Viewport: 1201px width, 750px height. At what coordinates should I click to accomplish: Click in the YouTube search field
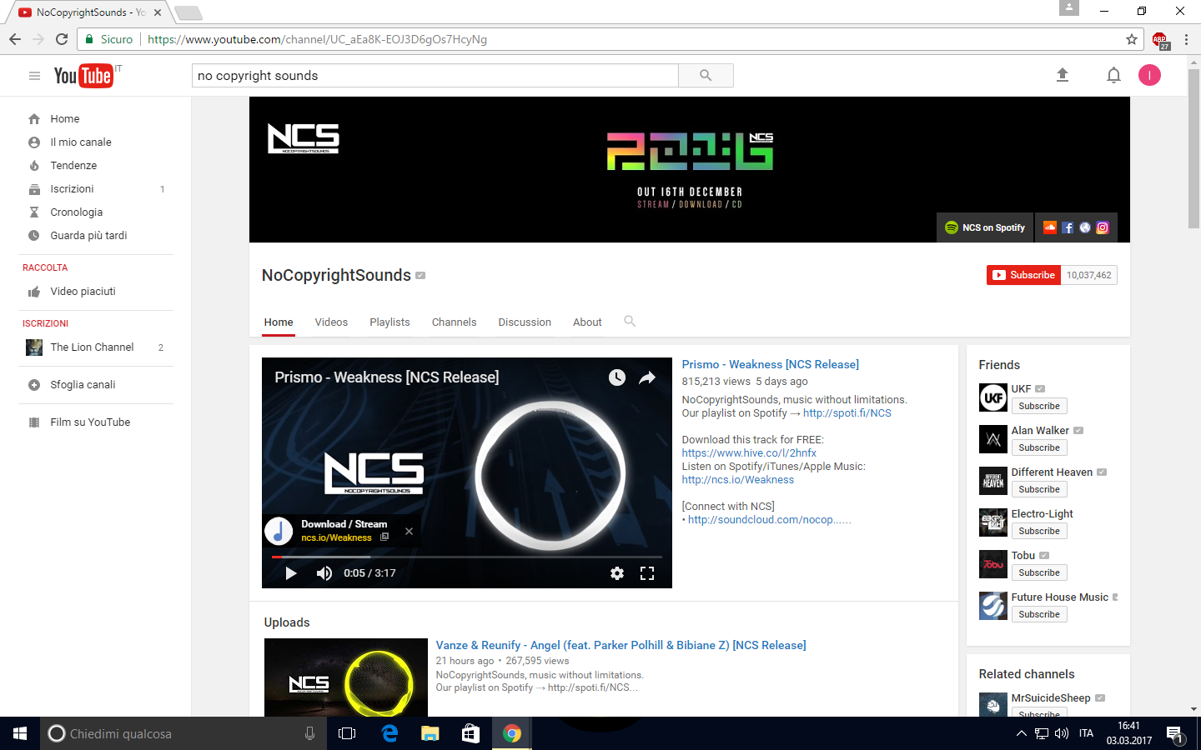click(435, 76)
